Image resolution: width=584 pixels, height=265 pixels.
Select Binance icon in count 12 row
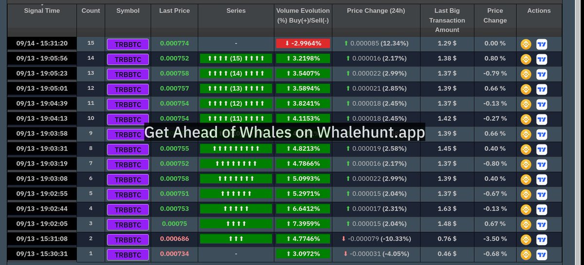tap(526, 89)
